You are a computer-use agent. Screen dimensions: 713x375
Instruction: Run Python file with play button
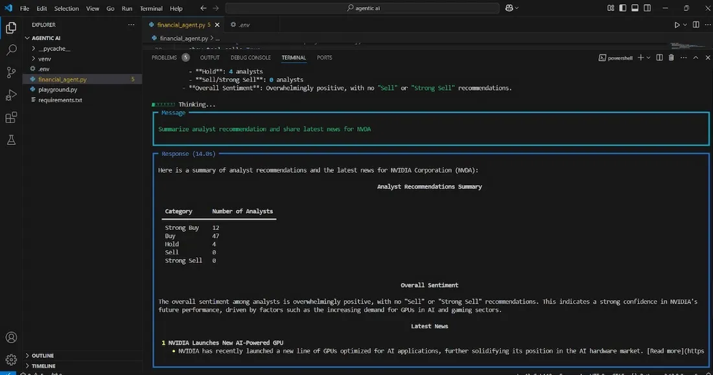[677, 25]
